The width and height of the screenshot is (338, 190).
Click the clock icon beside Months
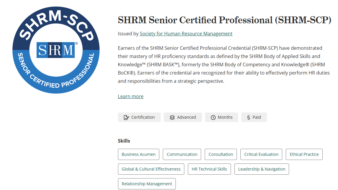(x=213, y=117)
